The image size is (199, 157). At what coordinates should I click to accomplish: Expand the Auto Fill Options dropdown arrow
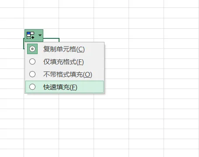(40, 35)
